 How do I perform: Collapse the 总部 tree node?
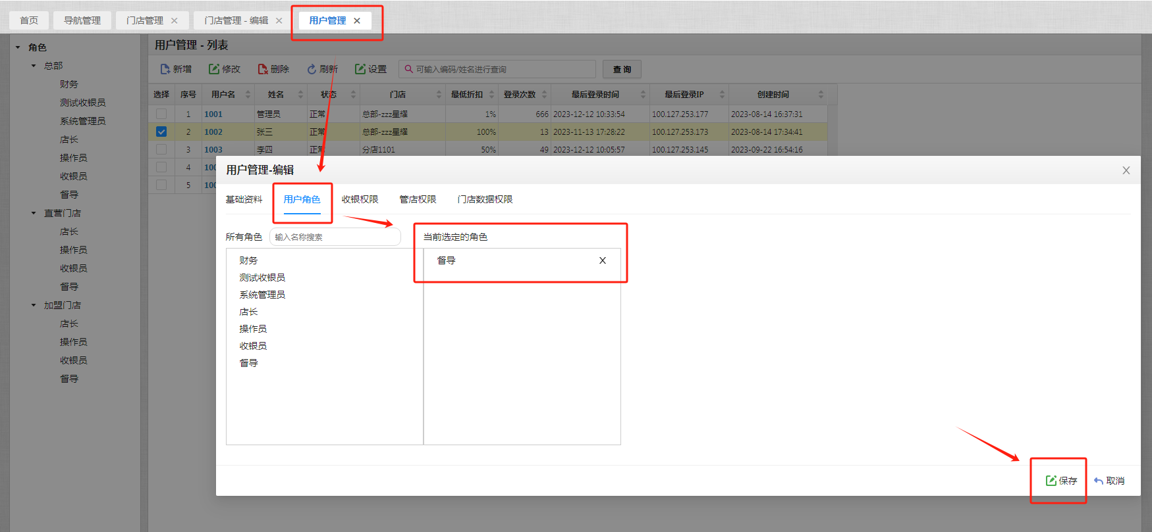(34, 66)
